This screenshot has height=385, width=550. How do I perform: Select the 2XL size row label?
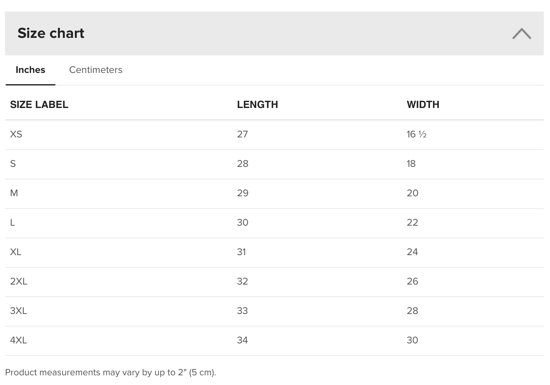pos(19,281)
